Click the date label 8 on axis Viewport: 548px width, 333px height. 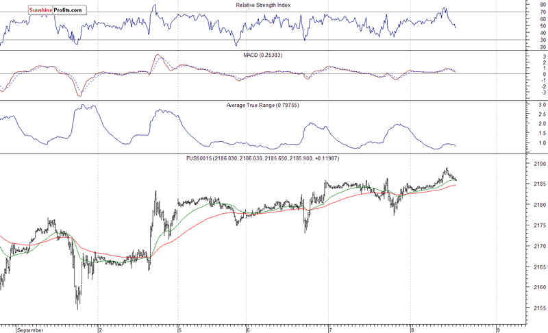412,330
